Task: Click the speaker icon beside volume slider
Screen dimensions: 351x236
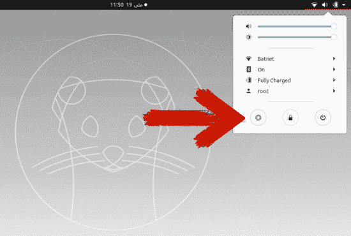Action: 248,26
